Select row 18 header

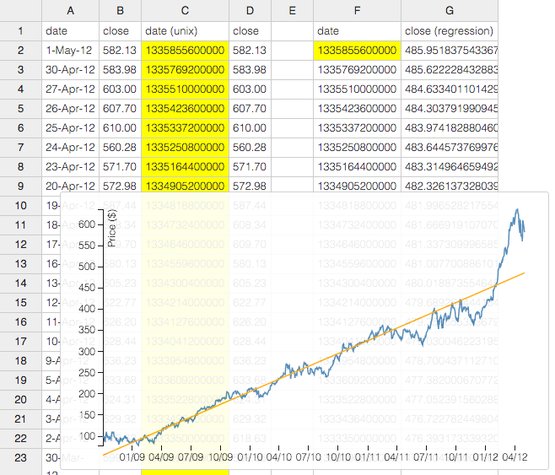pos(21,360)
